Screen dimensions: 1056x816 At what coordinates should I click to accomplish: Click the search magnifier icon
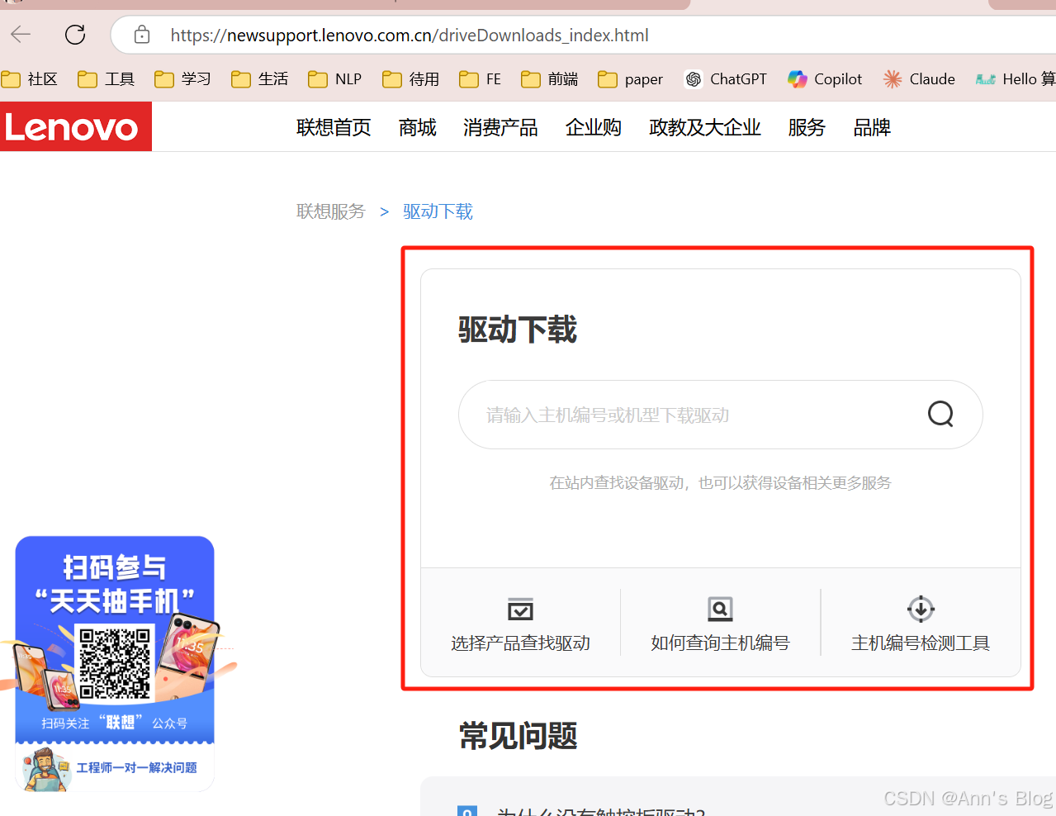pos(940,414)
